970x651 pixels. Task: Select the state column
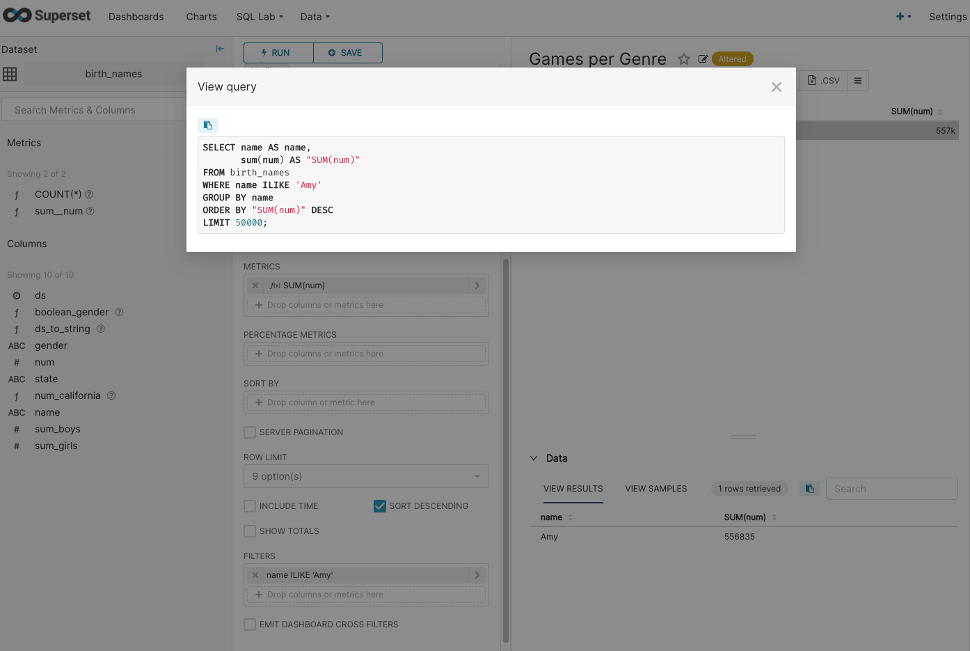click(x=47, y=379)
